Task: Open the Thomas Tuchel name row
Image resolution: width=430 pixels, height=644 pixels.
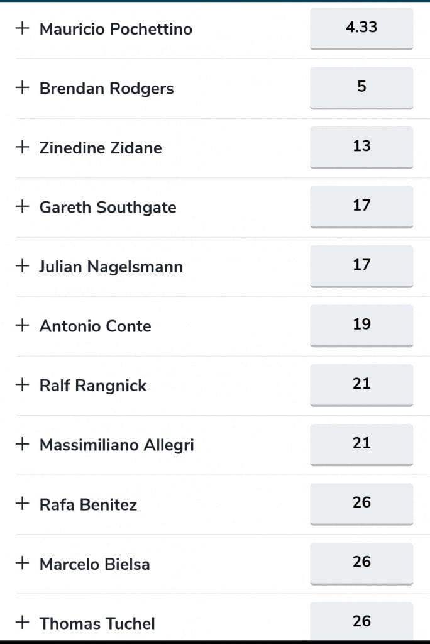Action: [97, 623]
